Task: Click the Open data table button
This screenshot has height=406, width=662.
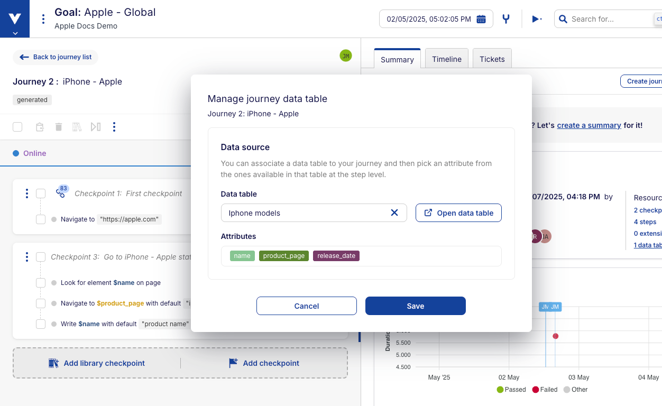Action: 458,213
